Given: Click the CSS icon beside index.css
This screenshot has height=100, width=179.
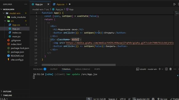Looking at the screenshot, I should (10, 33).
